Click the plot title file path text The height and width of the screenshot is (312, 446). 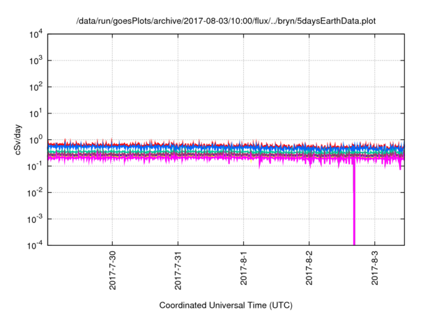[x=226, y=21]
